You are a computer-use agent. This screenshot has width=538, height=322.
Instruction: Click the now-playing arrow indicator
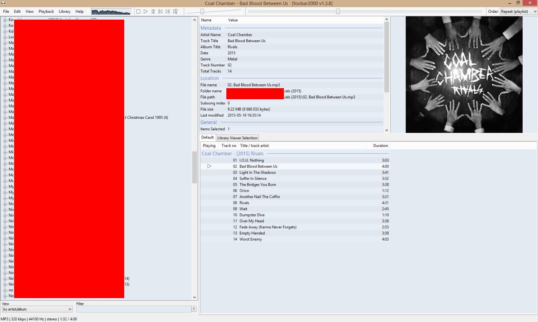coord(209,166)
